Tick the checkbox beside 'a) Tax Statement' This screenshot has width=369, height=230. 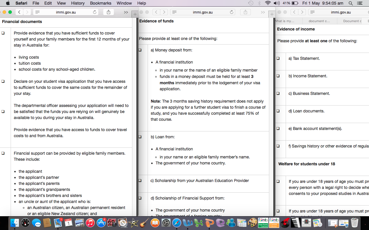[x=278, y=58]
